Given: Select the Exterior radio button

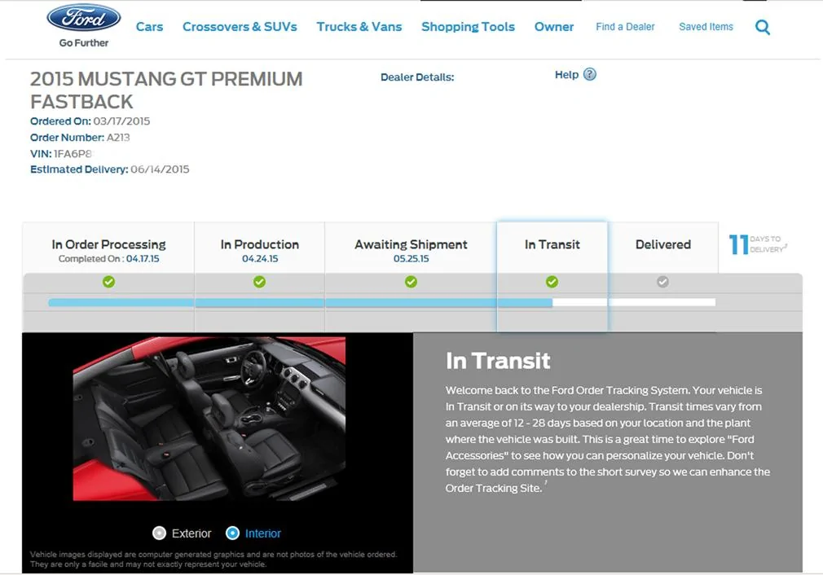Looking at the screenshot, I should click(x=159, y=533).
